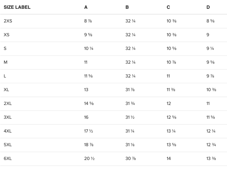Image resolution: width=227 pixels, height=169 pixels.
Task: Click the A value for size 4XL
Action: [x=89, y=131]
